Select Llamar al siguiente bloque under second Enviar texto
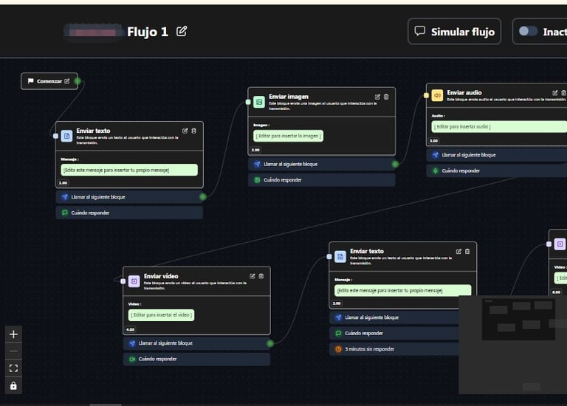Image resolution: width=567 pixels, height=406 pixels. click(x=394, y=317)
